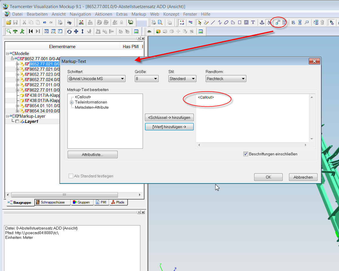Viewport: 339px width, 271px height.
Task: Click the Open file folder icon
Action: [x=9, y=22]
